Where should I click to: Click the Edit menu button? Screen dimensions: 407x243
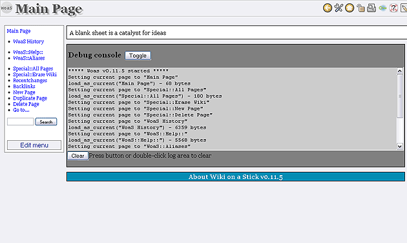point(34,145)
